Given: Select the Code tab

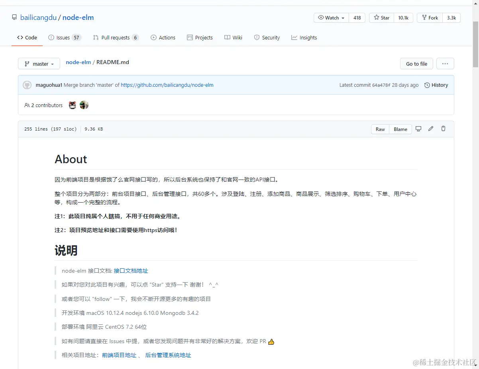Looking at the screenshot, I should 27,37.
